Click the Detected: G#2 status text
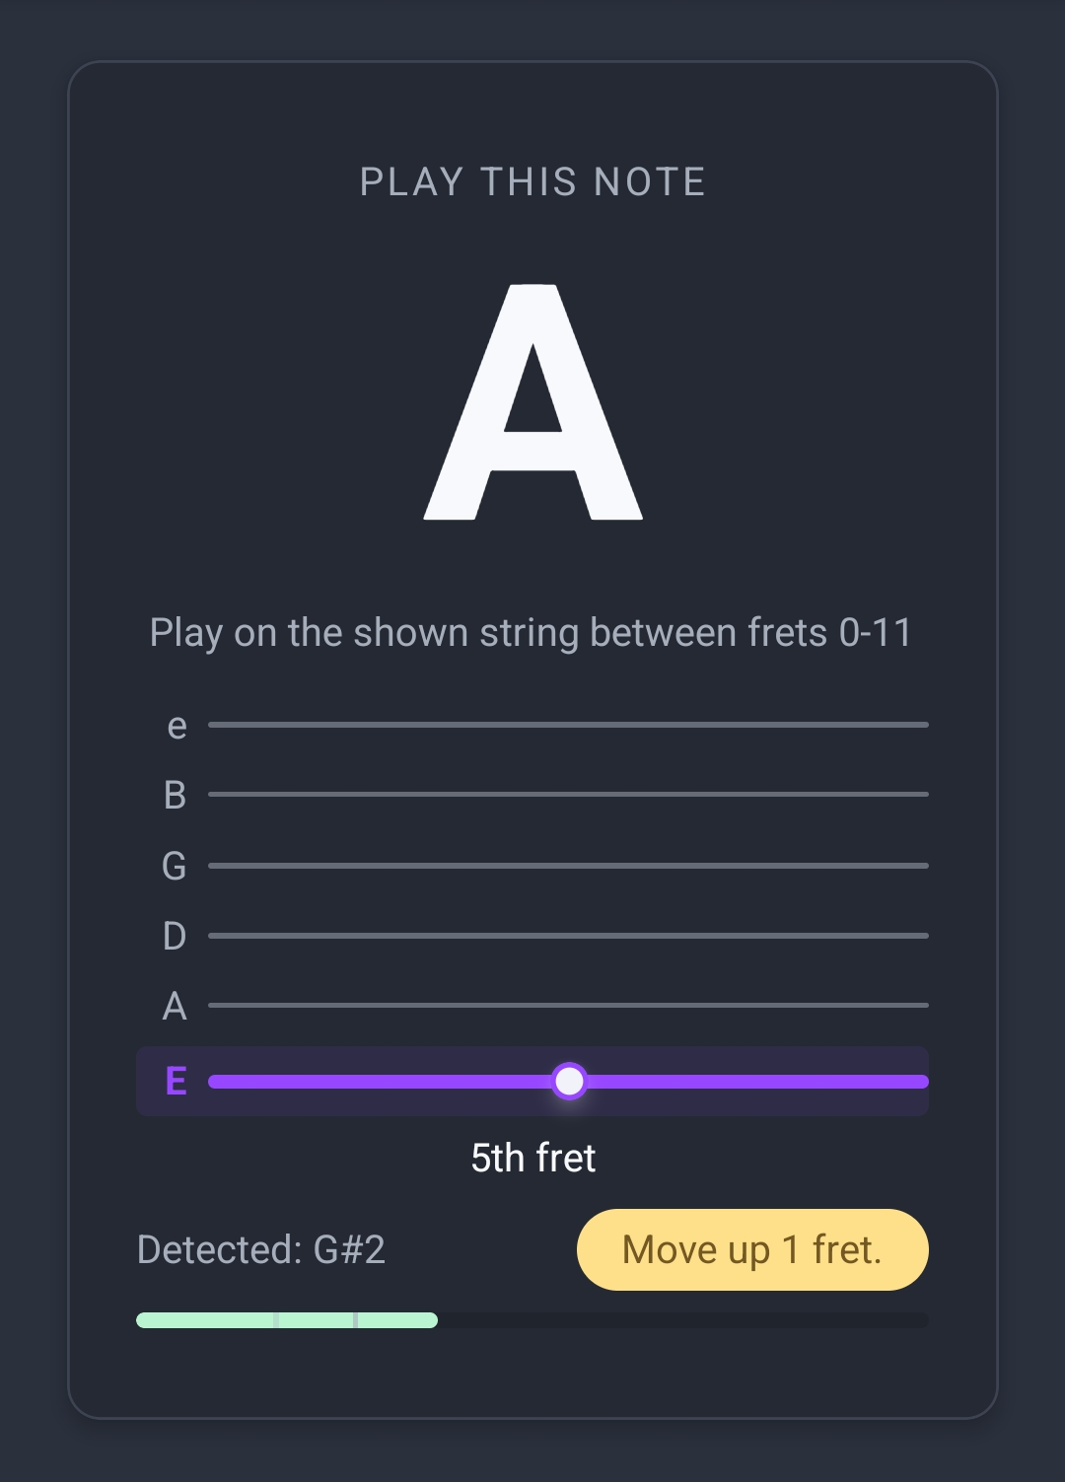This screenshot has width=1065, height=1482. 262,1249
